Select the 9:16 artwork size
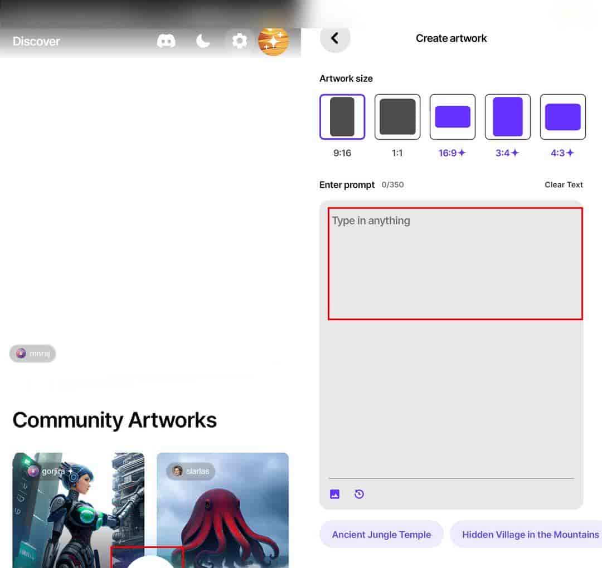The height and width of the screenshot is (568, 602). 342,116
